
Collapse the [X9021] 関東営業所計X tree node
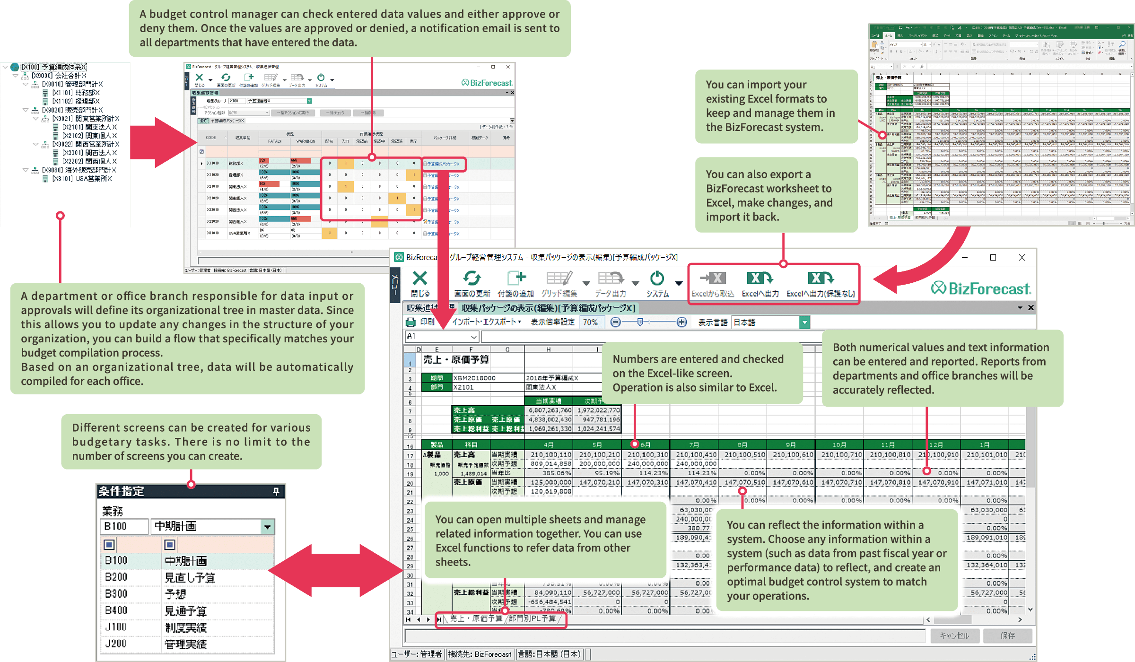(x=36, y=118)
